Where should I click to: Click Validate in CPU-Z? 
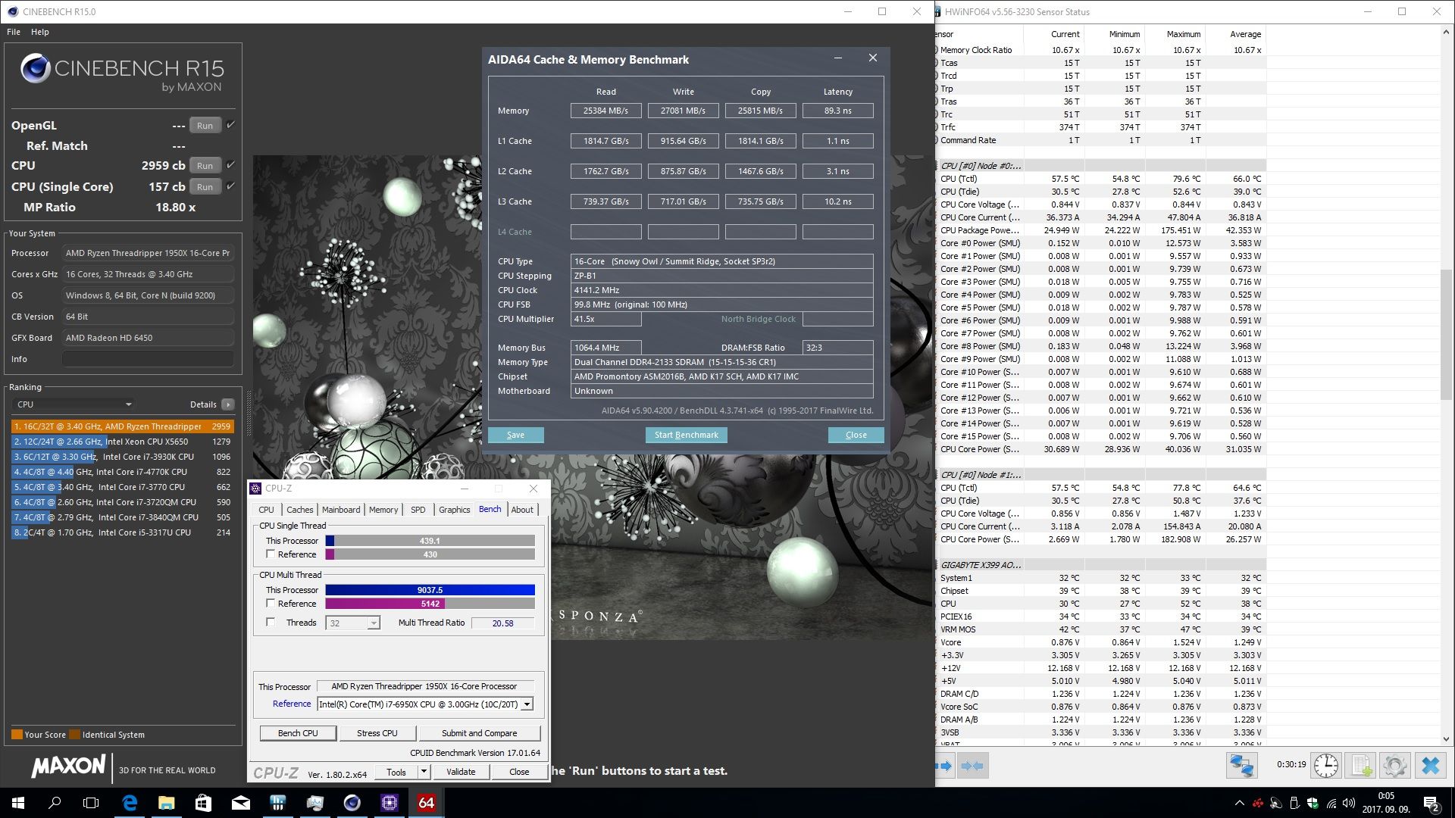coord(461,772)
